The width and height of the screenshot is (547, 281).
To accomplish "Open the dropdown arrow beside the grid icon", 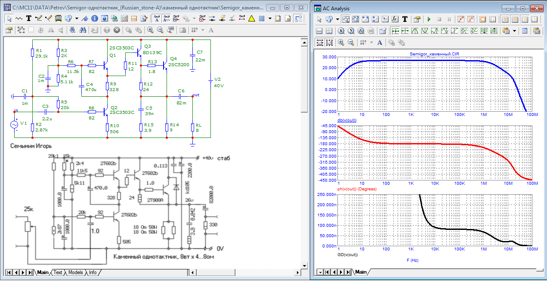I will click(270, 18).
